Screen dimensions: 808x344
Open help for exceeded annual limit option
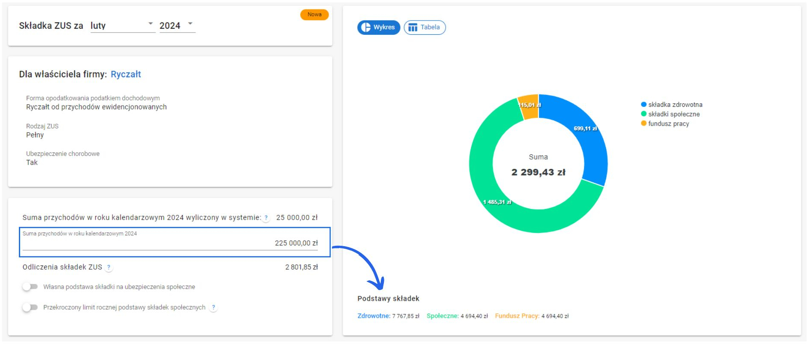[x=214, y=308]
